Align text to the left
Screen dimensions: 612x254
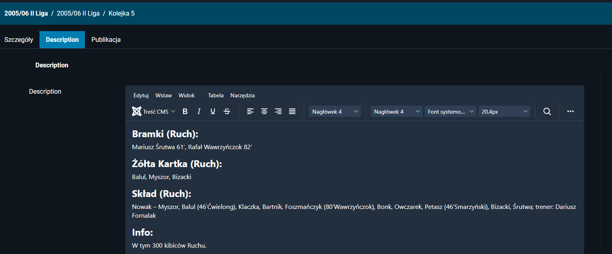click(x=250, y=112)
